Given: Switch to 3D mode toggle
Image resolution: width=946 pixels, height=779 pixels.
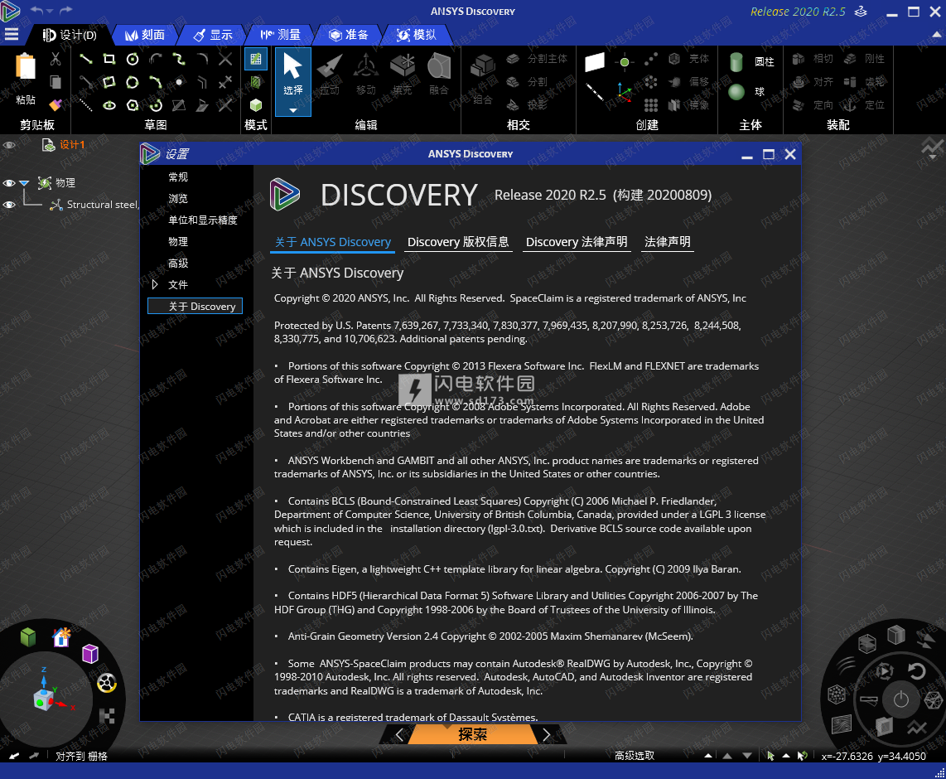Looking at the screenshot, I should point(256,105).
